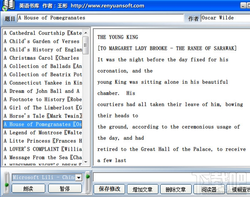Select A Child's History of England entry

[x=43, y=49]
